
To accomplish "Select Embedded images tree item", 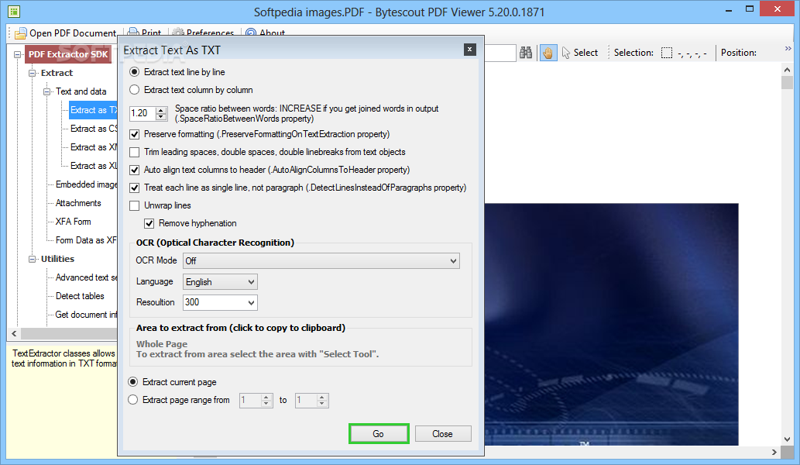I will tap(86, 184).
